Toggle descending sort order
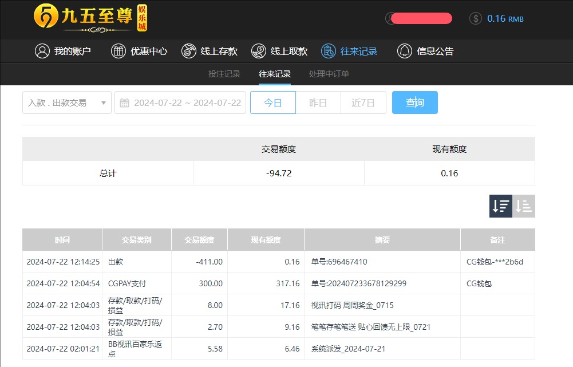 pos(500,206)
